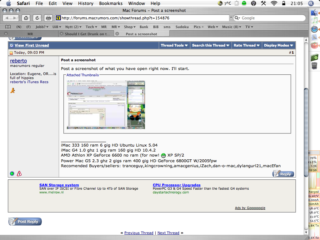Open the History menu
320x240 pixels.
[x=86, y=3]
